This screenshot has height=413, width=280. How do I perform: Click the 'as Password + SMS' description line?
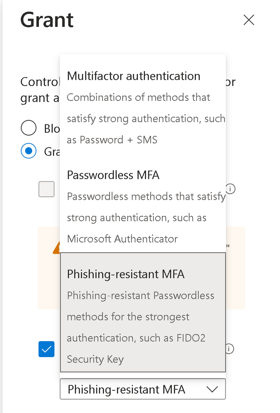(112, 140)
